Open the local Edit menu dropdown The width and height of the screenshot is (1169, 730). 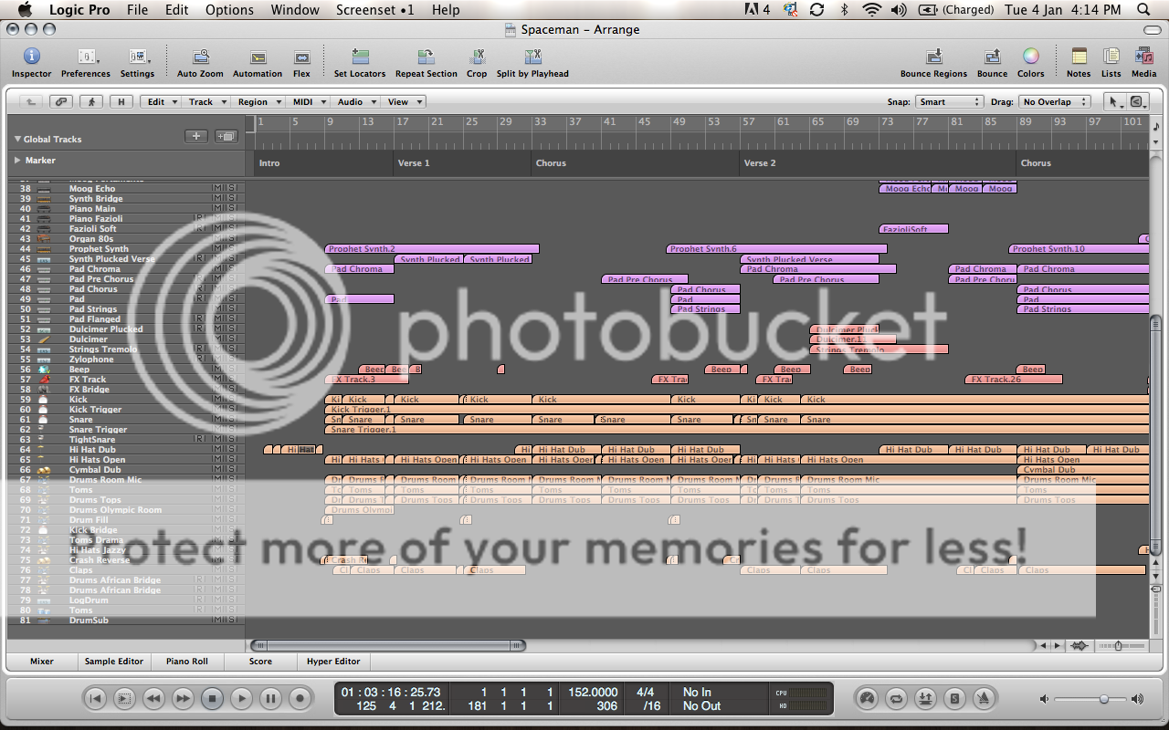click(161, 102)
